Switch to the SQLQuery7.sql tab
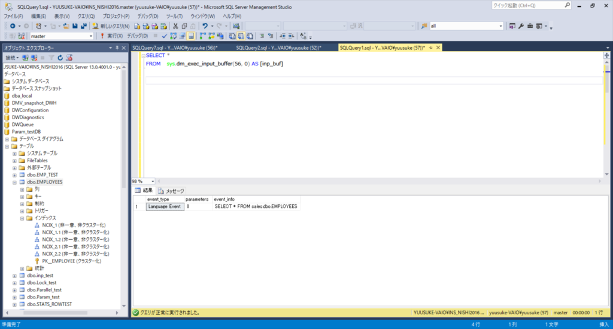The image size is (613, 329). click(175, 48)
